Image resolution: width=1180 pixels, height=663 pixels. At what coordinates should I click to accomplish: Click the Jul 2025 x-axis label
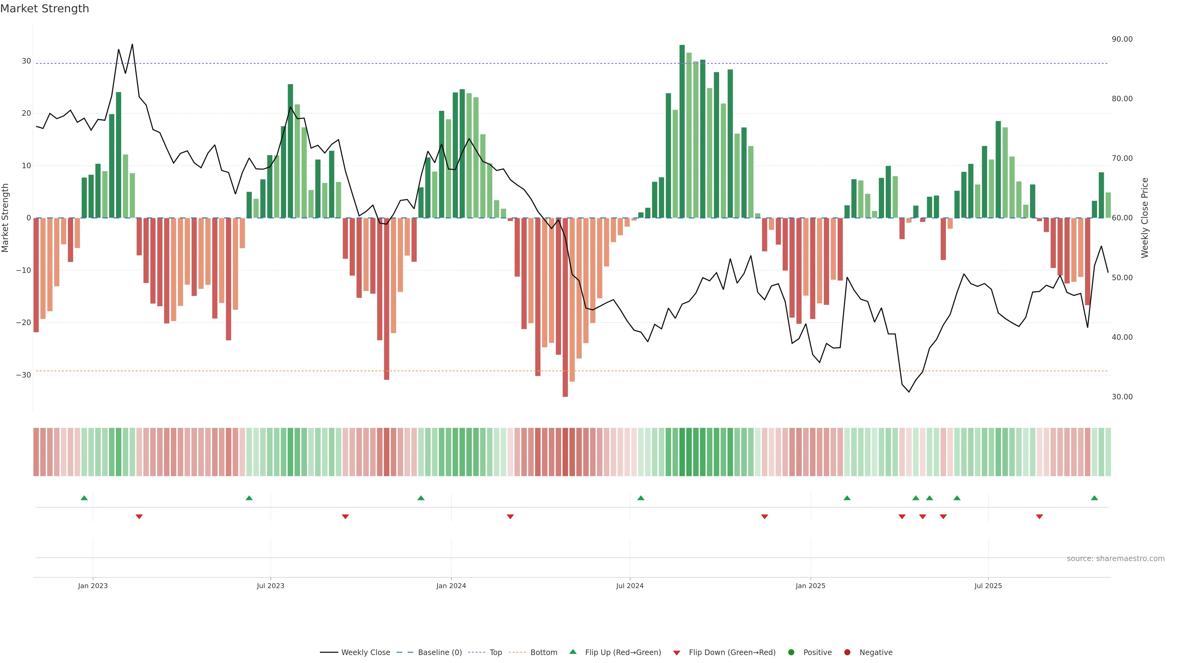[x=988, y=586]
